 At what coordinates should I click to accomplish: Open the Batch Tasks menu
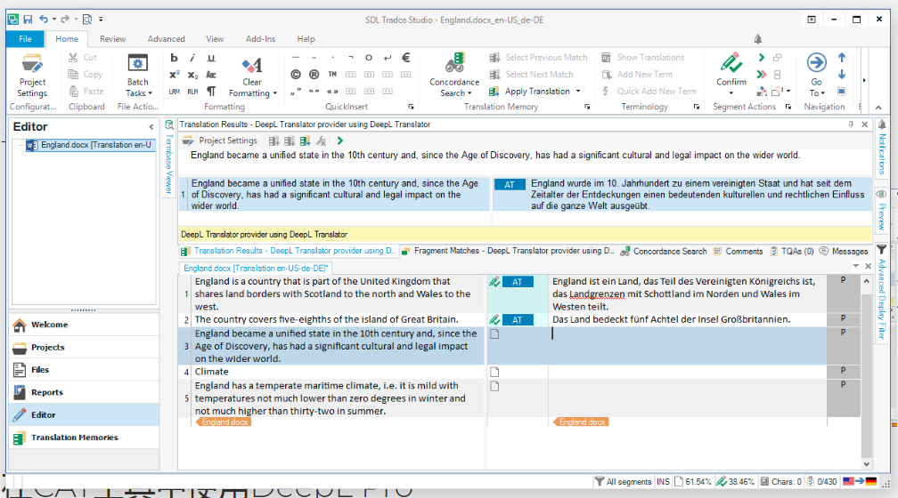[137, 76]
